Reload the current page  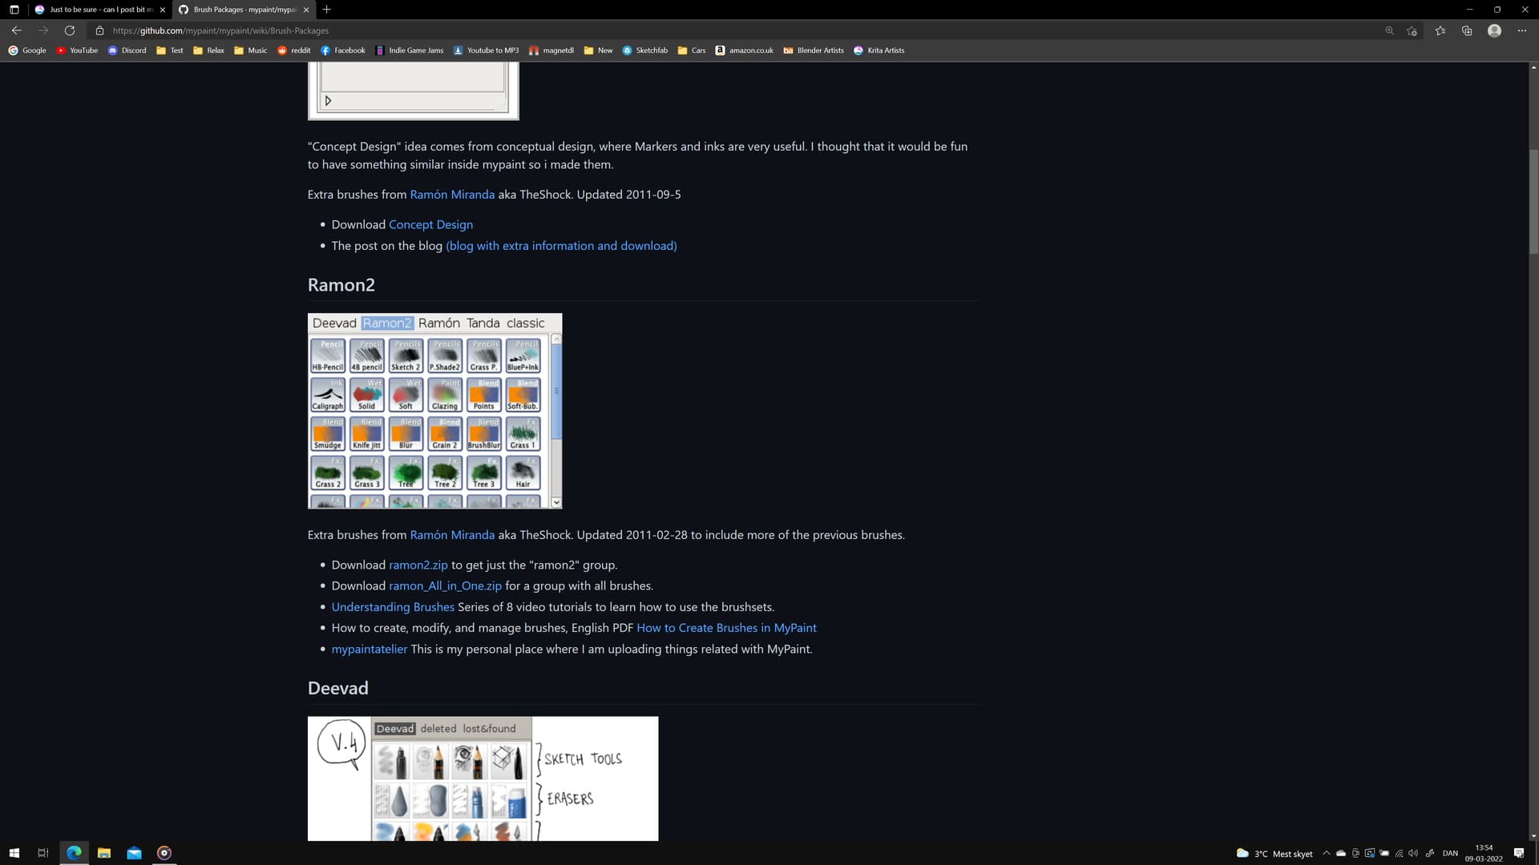point(70,30)
